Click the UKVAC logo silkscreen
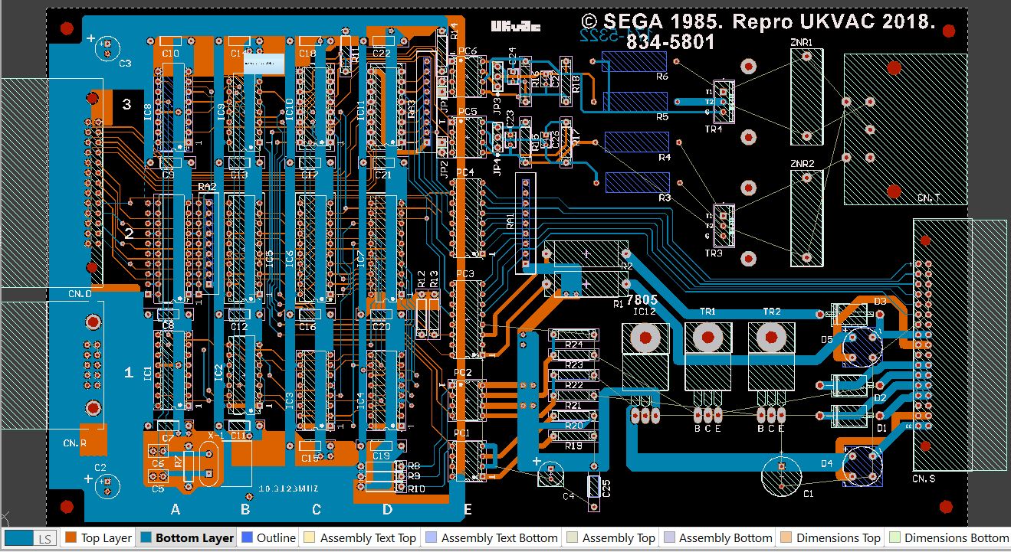Image resolution: width=1011 pixels, height=552 pixels. coord(516,27)
